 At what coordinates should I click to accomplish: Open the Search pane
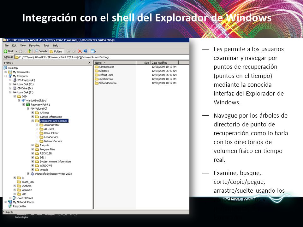click(x=41, y=51)
